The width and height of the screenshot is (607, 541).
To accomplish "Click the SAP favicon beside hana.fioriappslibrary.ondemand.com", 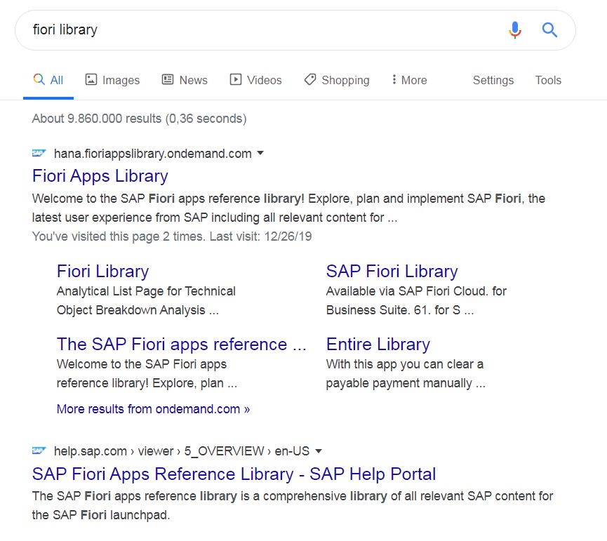I will tap(39, 153).
